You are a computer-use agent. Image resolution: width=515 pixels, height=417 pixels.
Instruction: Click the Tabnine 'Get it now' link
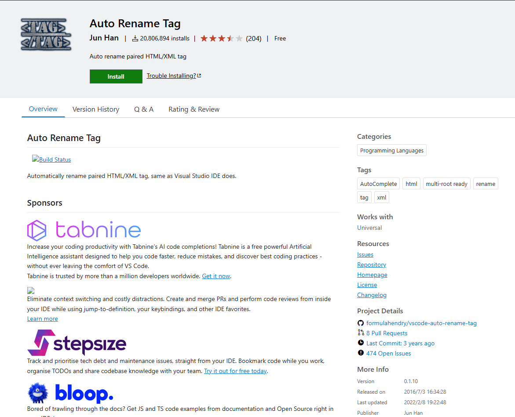click(x=216, y=276)
